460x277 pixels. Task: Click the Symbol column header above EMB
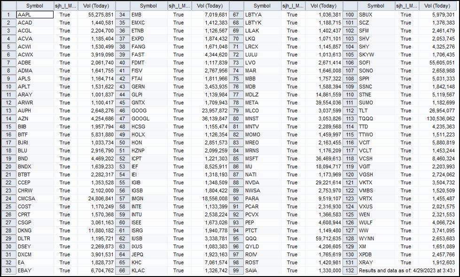click(148, 6)
